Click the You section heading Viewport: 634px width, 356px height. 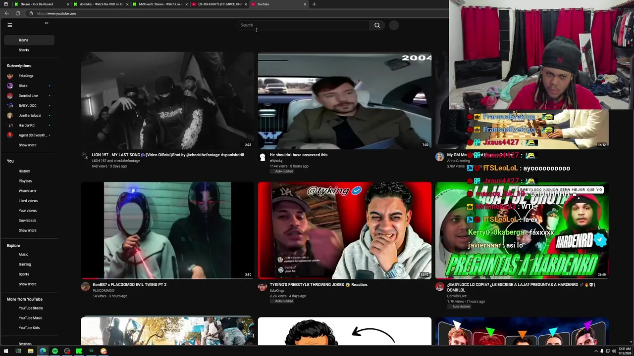pos(10,161)
